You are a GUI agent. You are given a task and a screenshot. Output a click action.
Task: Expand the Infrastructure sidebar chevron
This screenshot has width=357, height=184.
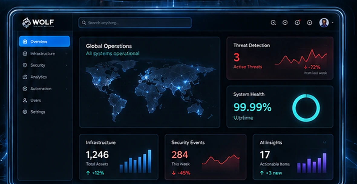pos(66,54)
